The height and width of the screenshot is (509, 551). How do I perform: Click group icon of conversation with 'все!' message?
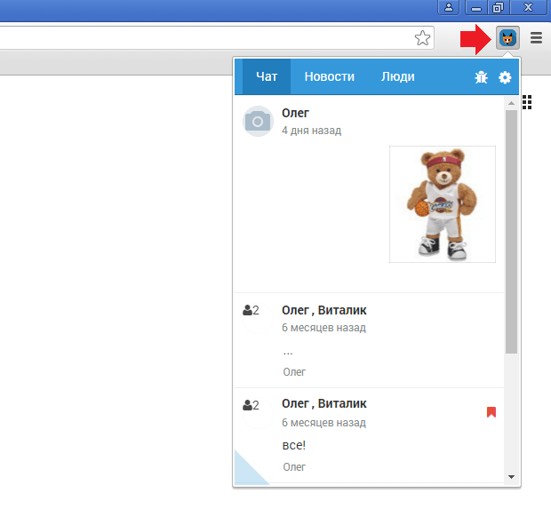(x=251, y=405)
